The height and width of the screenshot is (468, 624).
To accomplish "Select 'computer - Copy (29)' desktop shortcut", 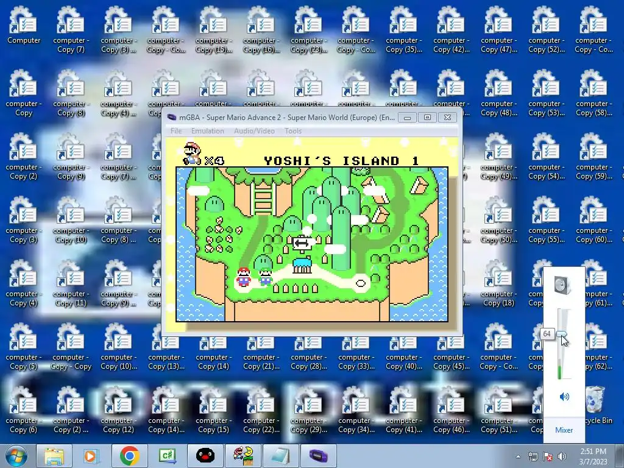I will point(308,409).
